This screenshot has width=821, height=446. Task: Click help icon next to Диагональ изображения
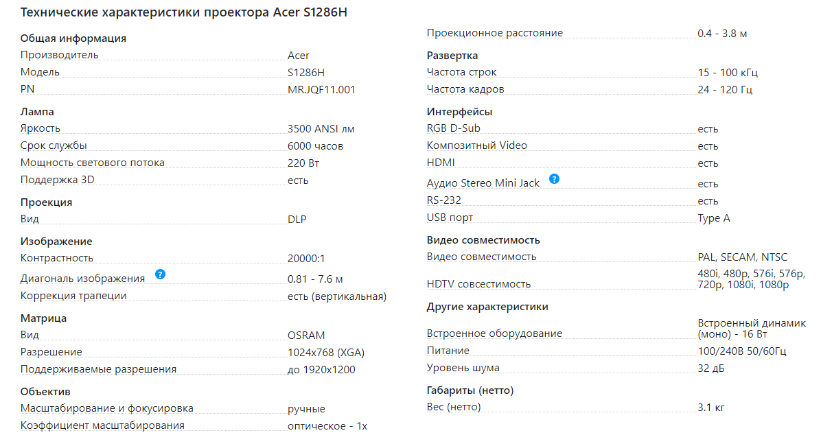[160, 274]
